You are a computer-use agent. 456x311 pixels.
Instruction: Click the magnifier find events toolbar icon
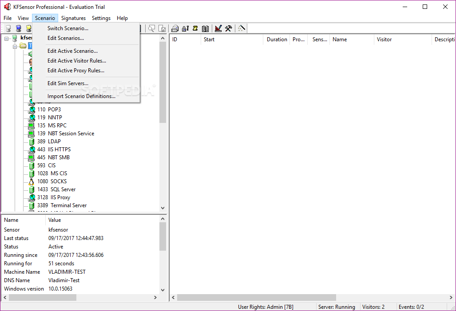click(151, 28)
